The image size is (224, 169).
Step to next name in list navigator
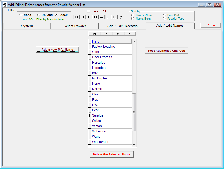click(x=118, y=34)
